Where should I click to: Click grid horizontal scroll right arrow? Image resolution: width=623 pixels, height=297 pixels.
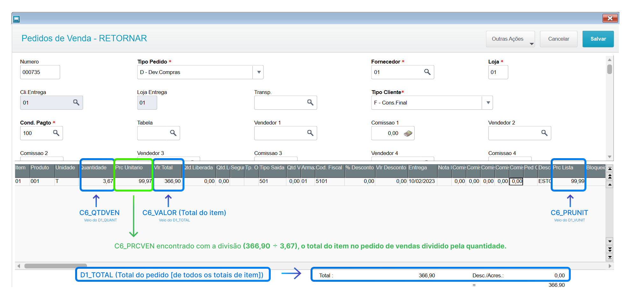pos(610,266)
